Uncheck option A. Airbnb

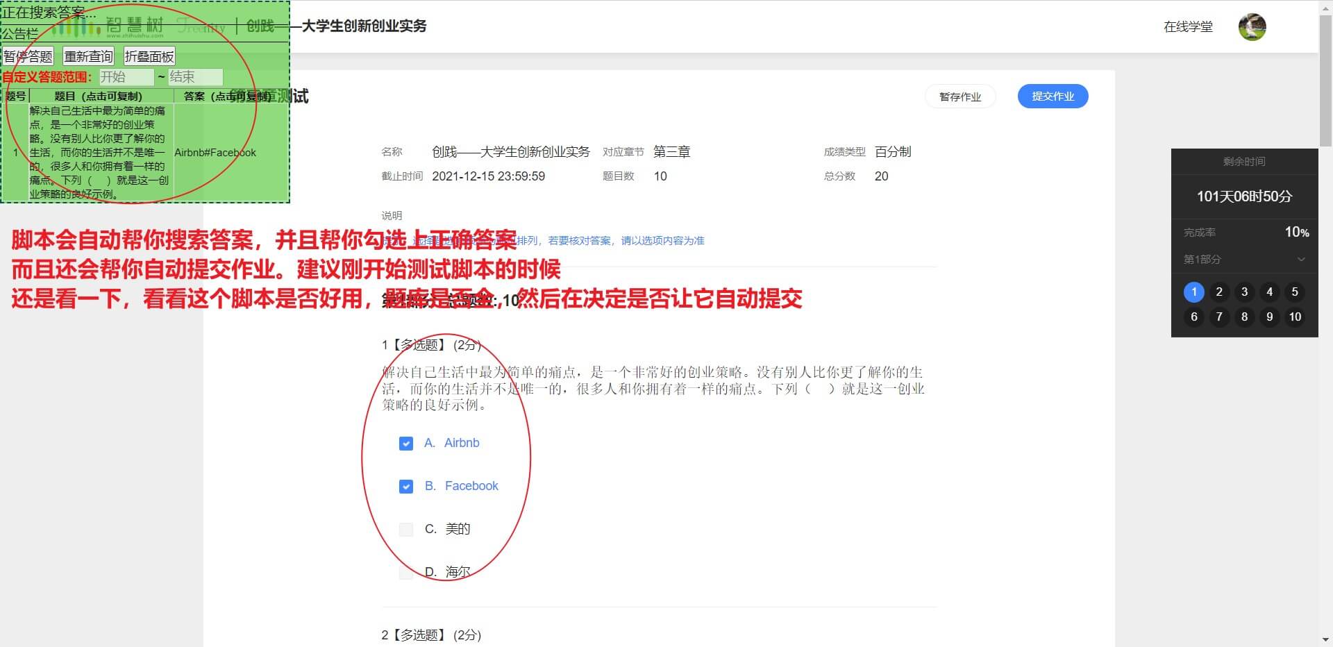click(406, 444)
